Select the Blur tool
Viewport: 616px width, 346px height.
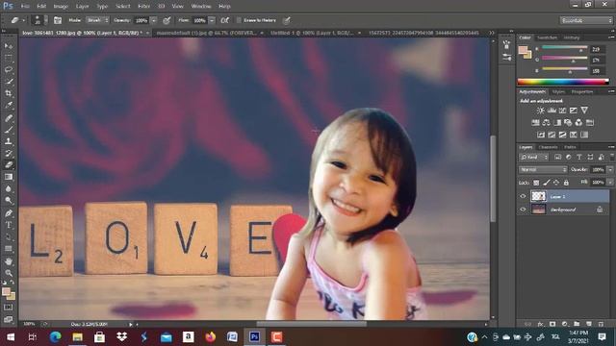tap(9, 188)
